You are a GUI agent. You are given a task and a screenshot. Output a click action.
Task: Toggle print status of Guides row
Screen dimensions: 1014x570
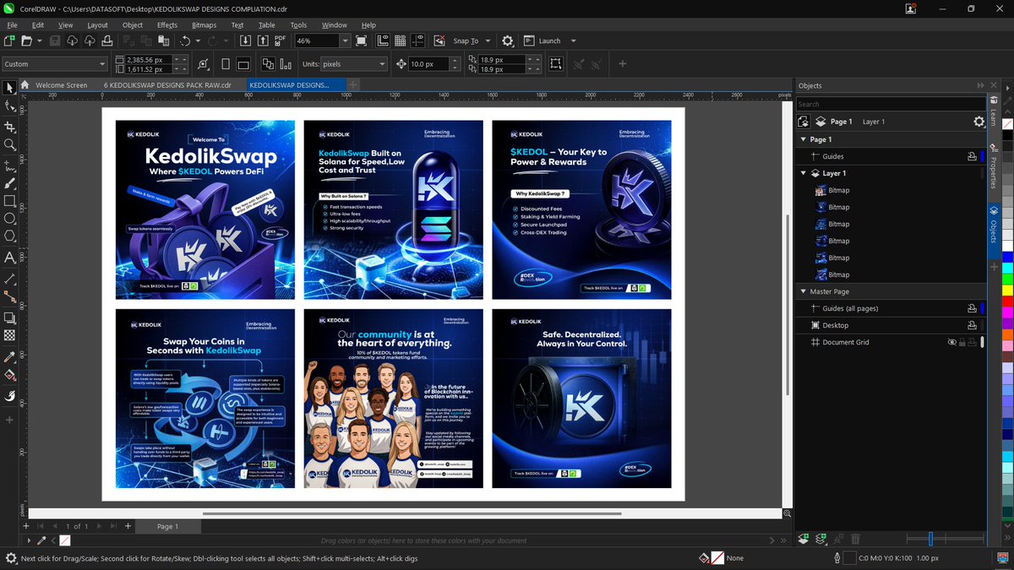[x=973, y=156]
